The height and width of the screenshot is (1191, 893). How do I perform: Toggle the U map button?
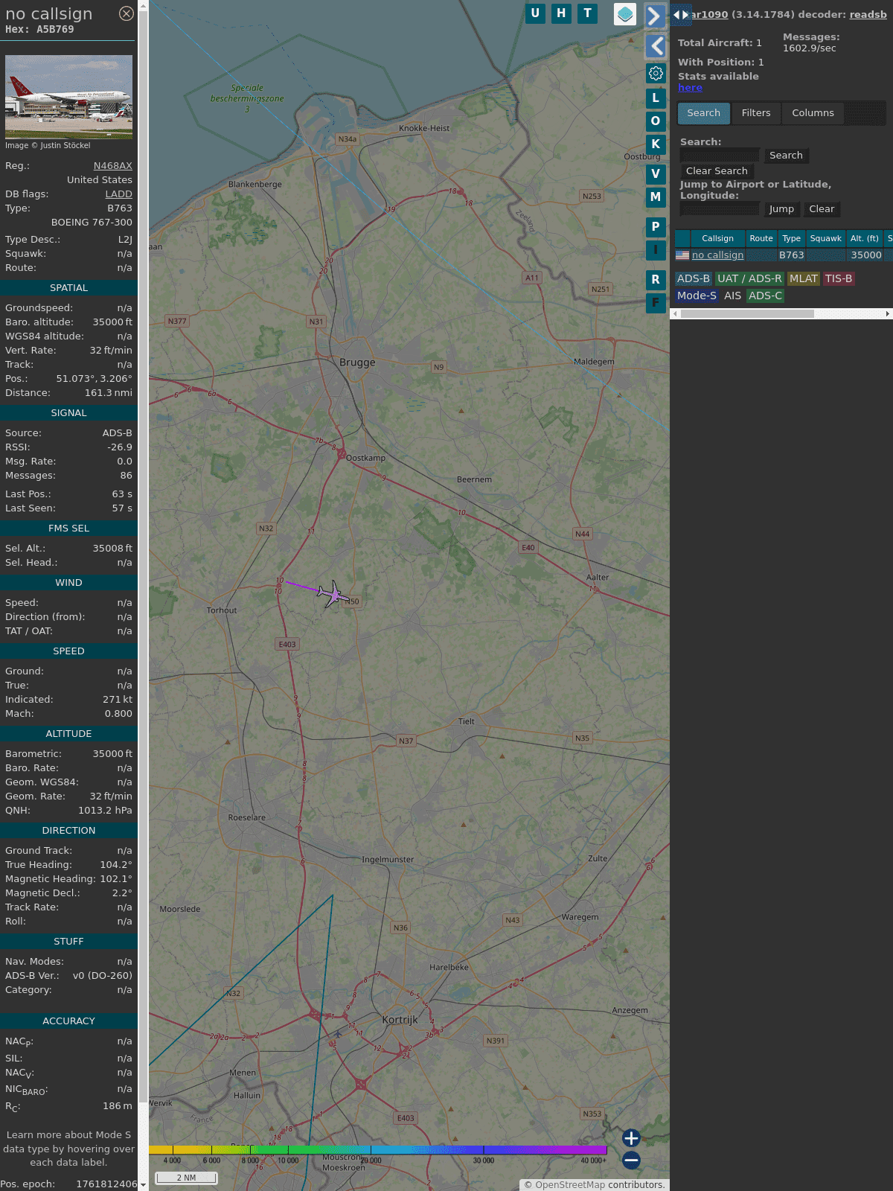[535, 13]
